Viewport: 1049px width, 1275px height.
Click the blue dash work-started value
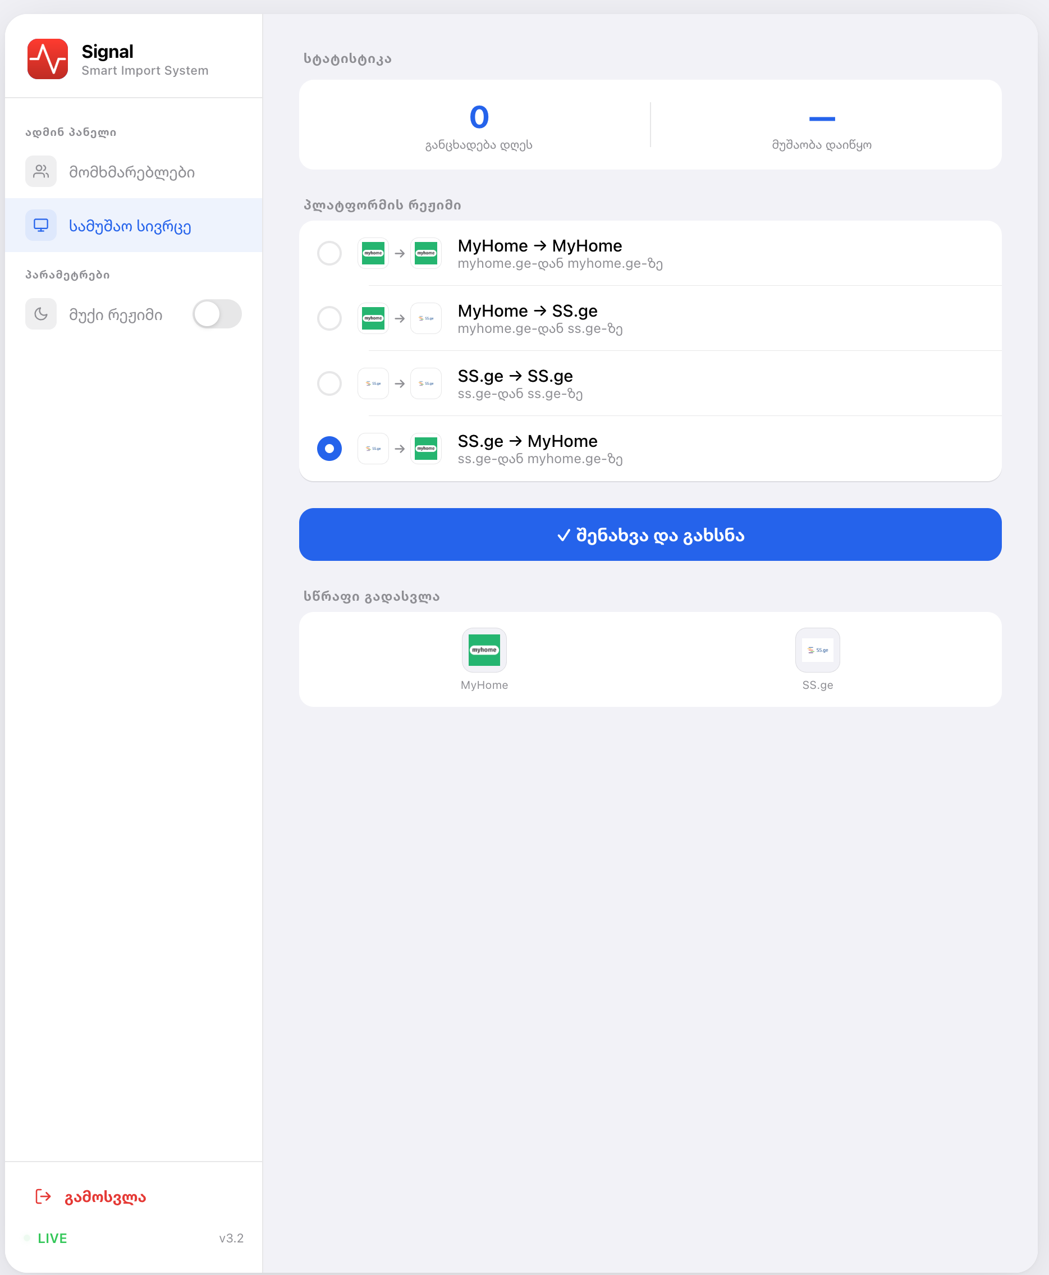[x=822, y=119]
